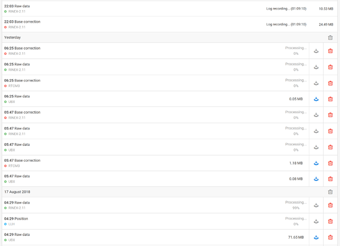
Task: Download the 05:47 Base correction RTCM3 1.18 MB log
Action: pyautogui.click(x=316, y=163)
